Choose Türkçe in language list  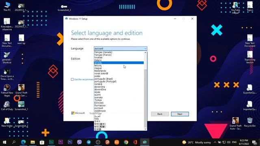(119, 100)
